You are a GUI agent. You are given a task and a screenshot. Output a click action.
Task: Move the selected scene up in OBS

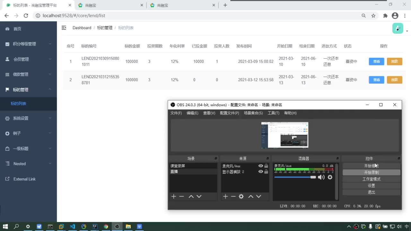click(191, 196)
